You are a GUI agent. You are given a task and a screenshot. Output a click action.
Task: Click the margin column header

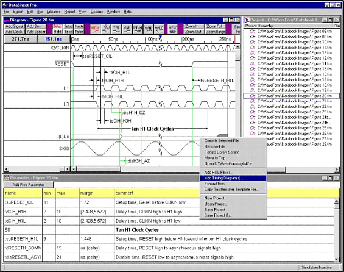click(97, 193)
